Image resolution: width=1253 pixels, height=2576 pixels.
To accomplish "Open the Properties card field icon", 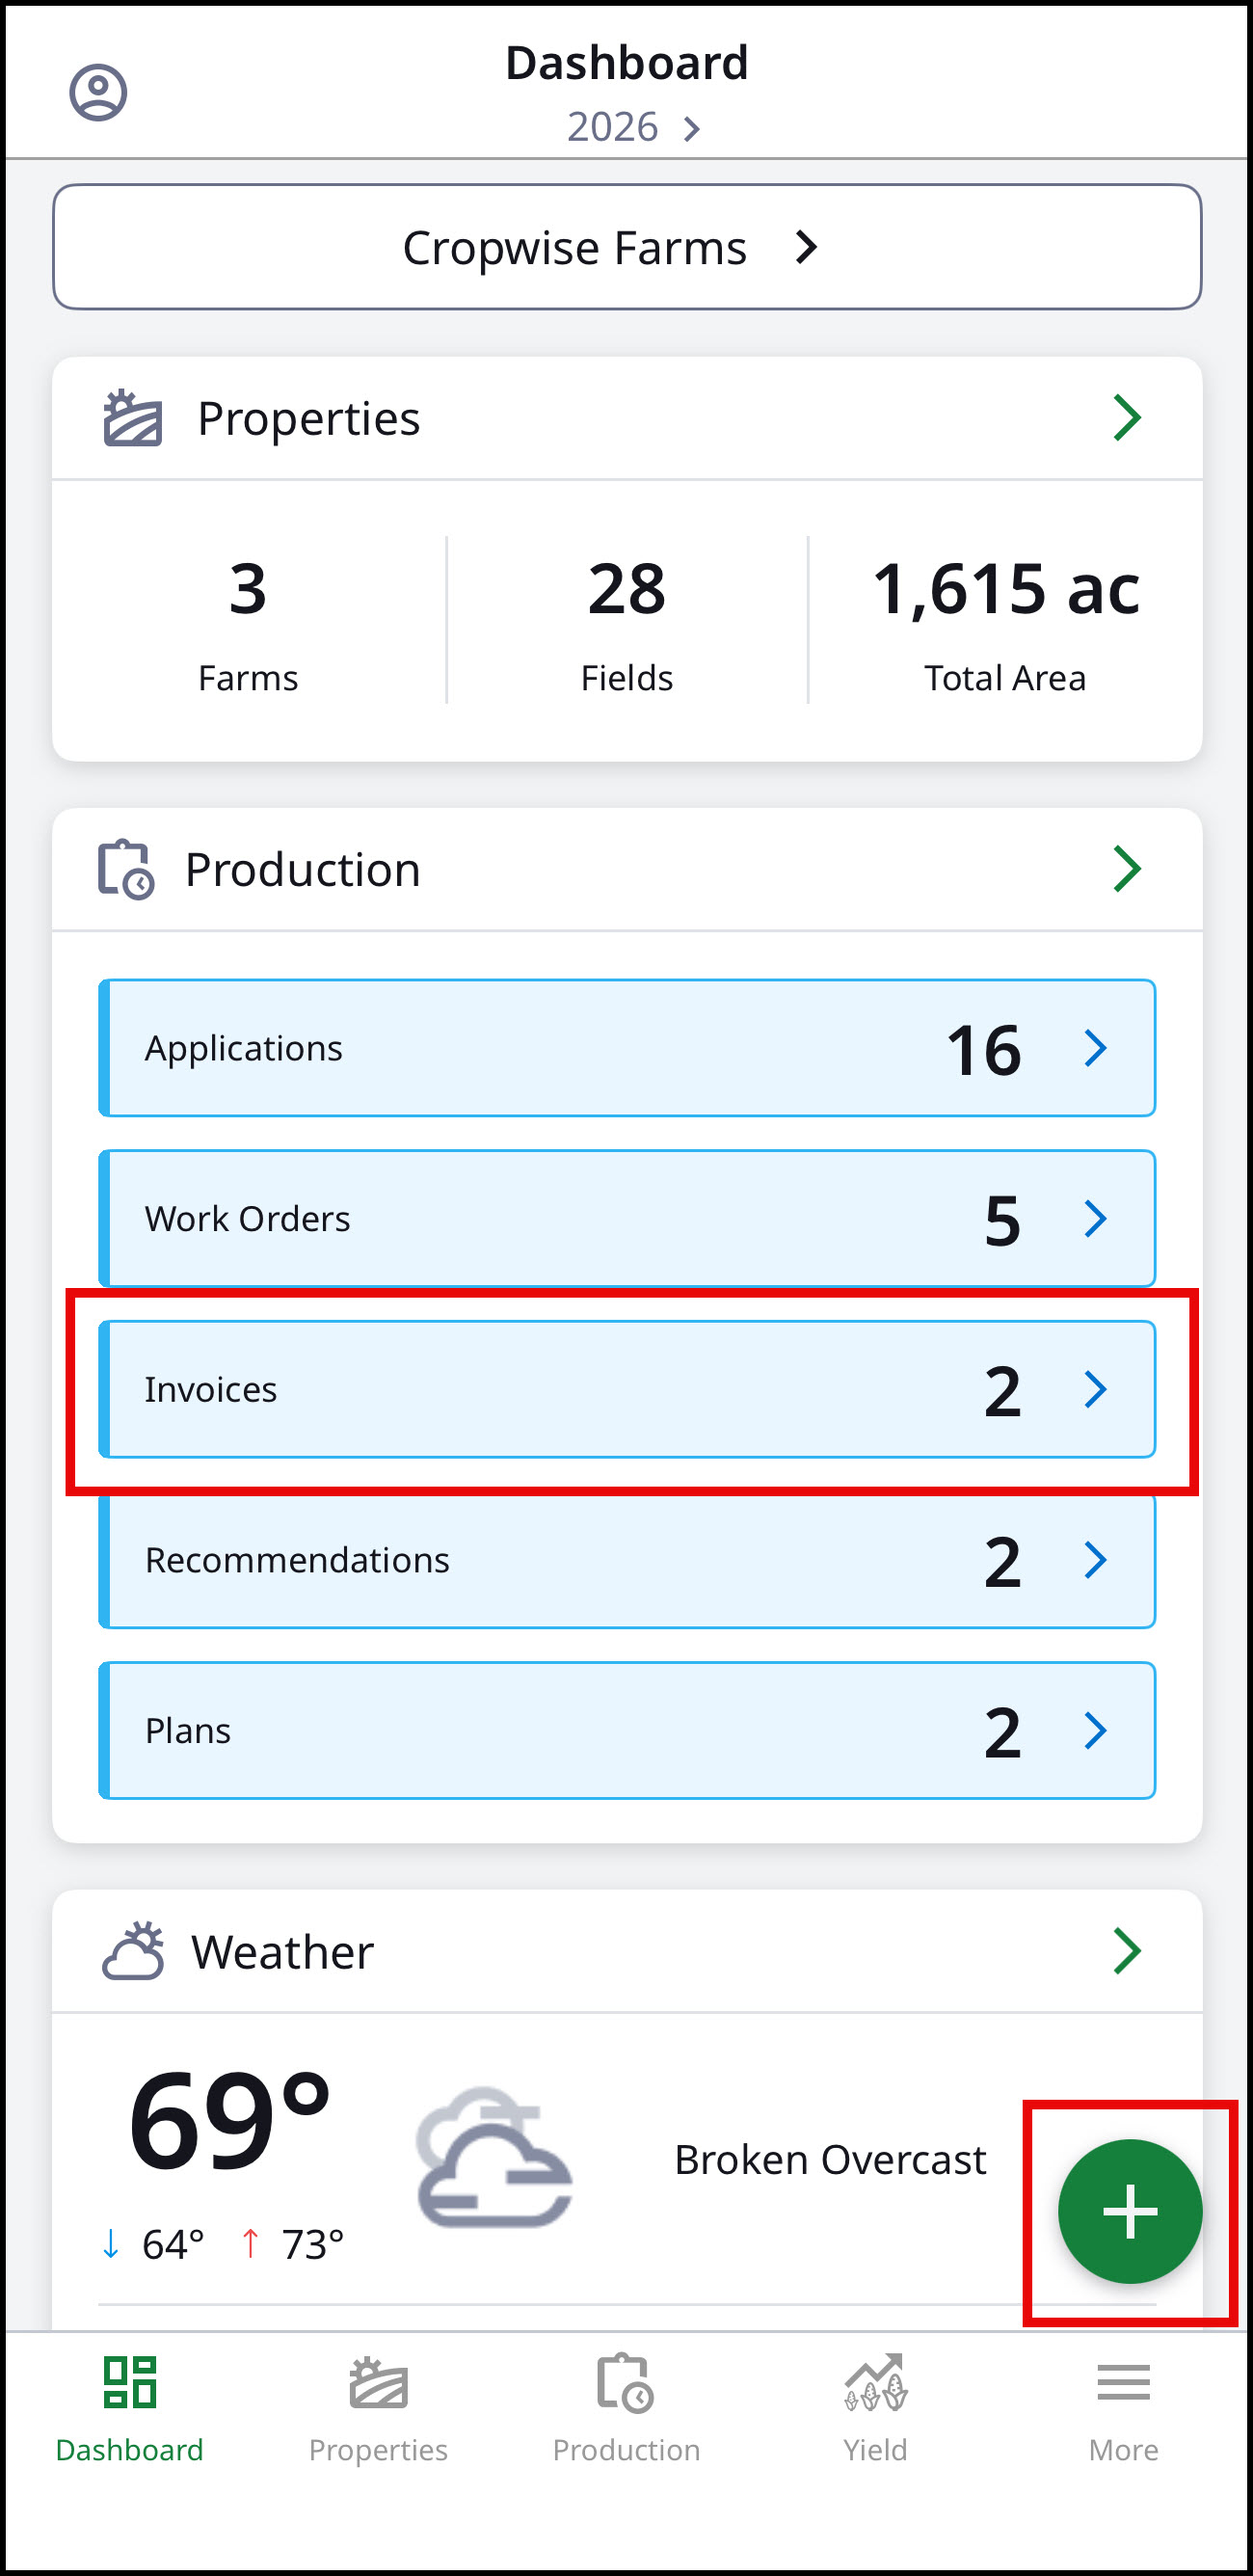I will point(133,418).
